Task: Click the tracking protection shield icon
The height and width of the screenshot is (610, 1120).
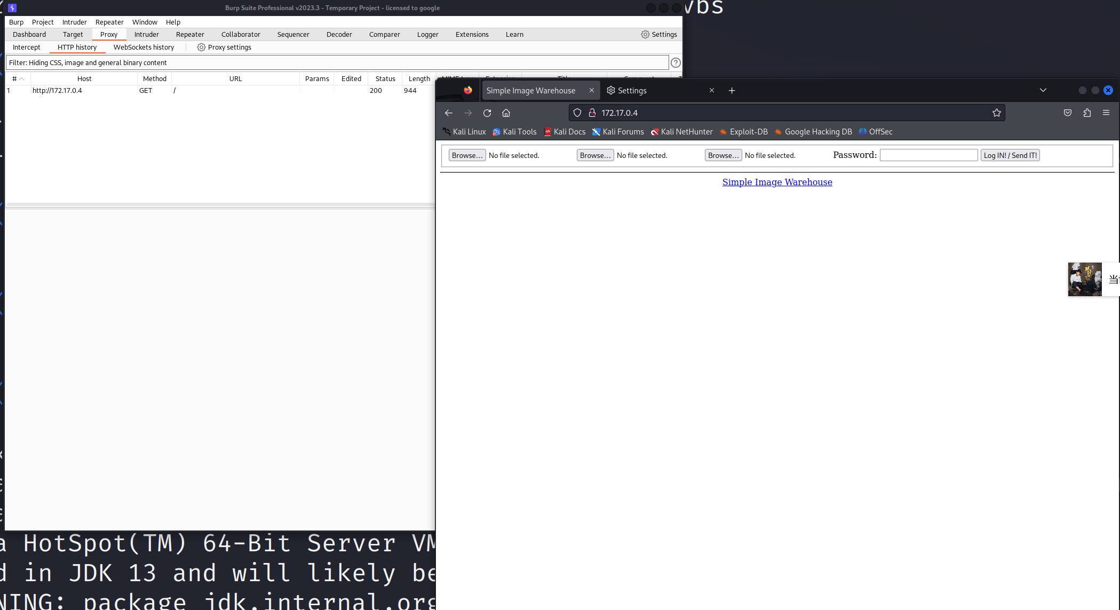Action: pos(577,113)
